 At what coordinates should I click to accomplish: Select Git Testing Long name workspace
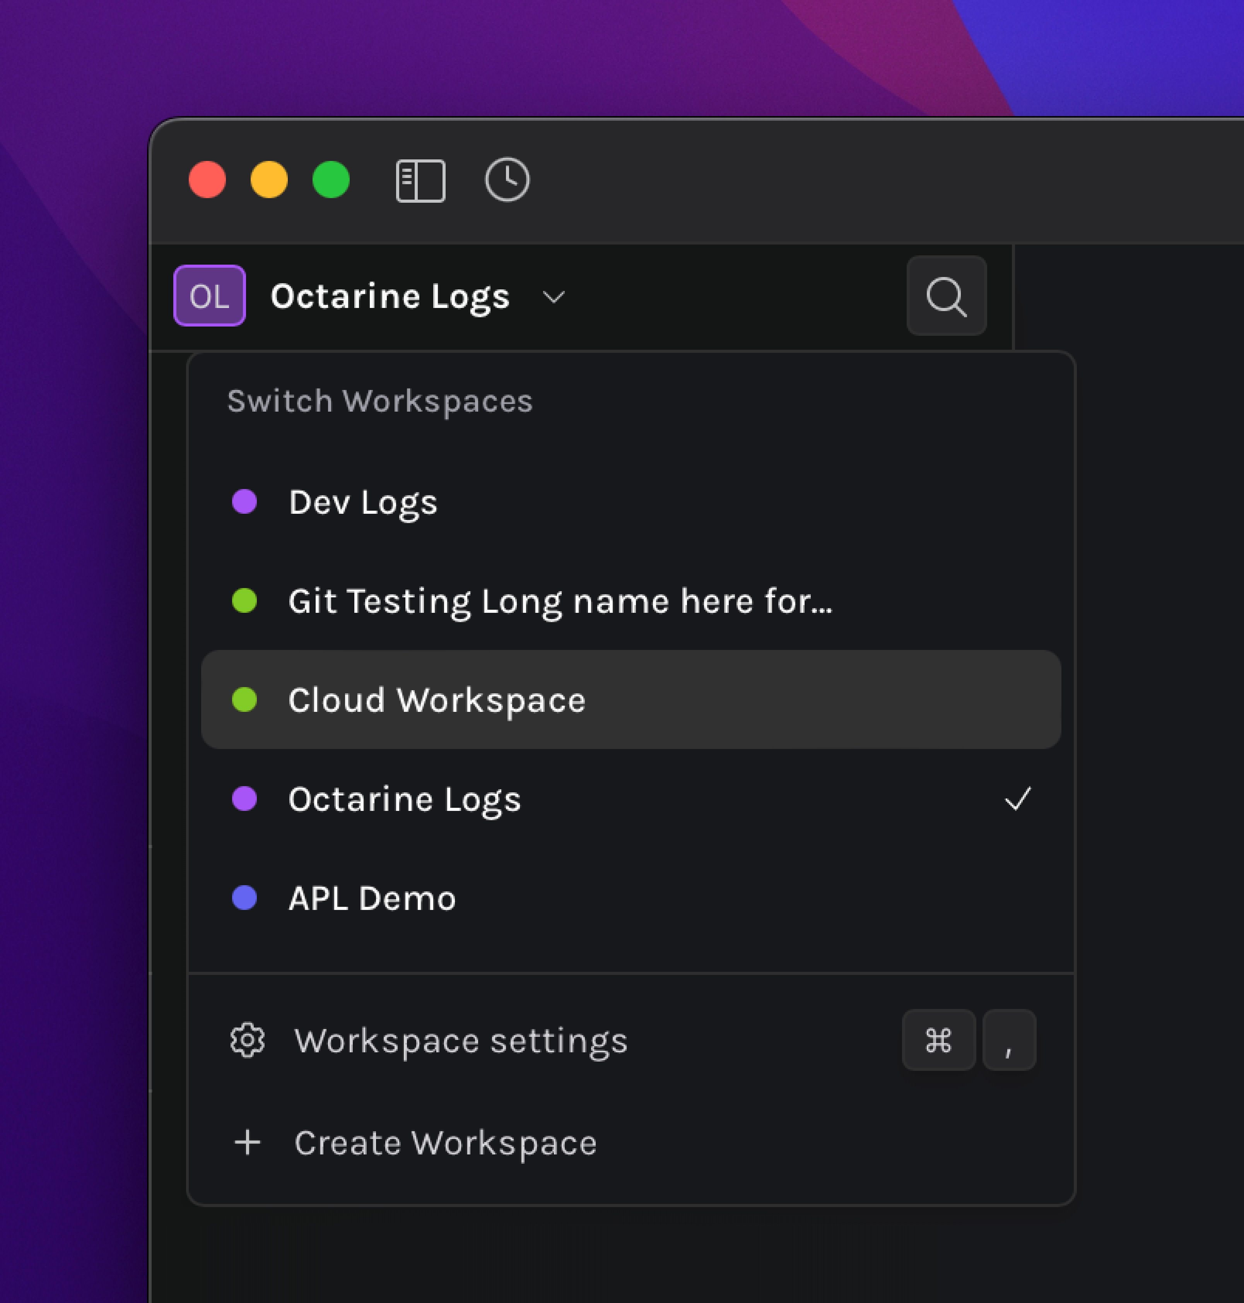pyautogui.click(x=631, y=601)
